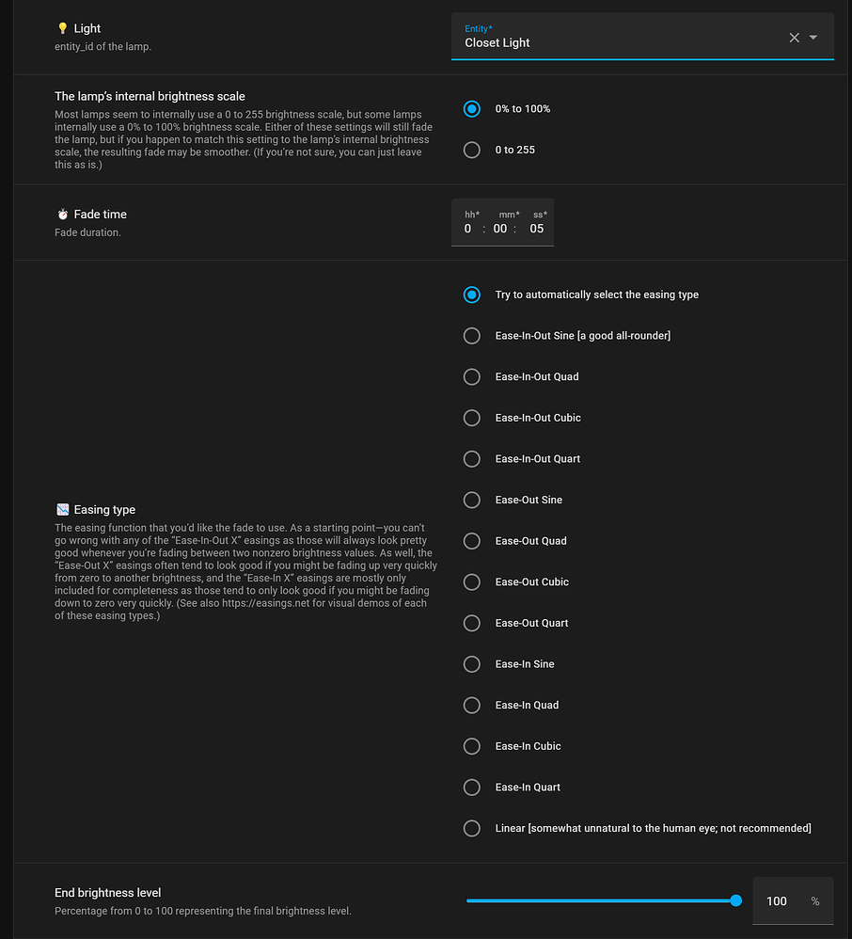Choose automatic easing type selection
The height and width of the screenshot is (939, 852).
click(x=472, y=295)
